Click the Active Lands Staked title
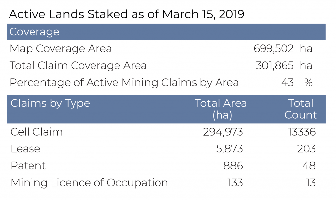 [x=126, y=14]
